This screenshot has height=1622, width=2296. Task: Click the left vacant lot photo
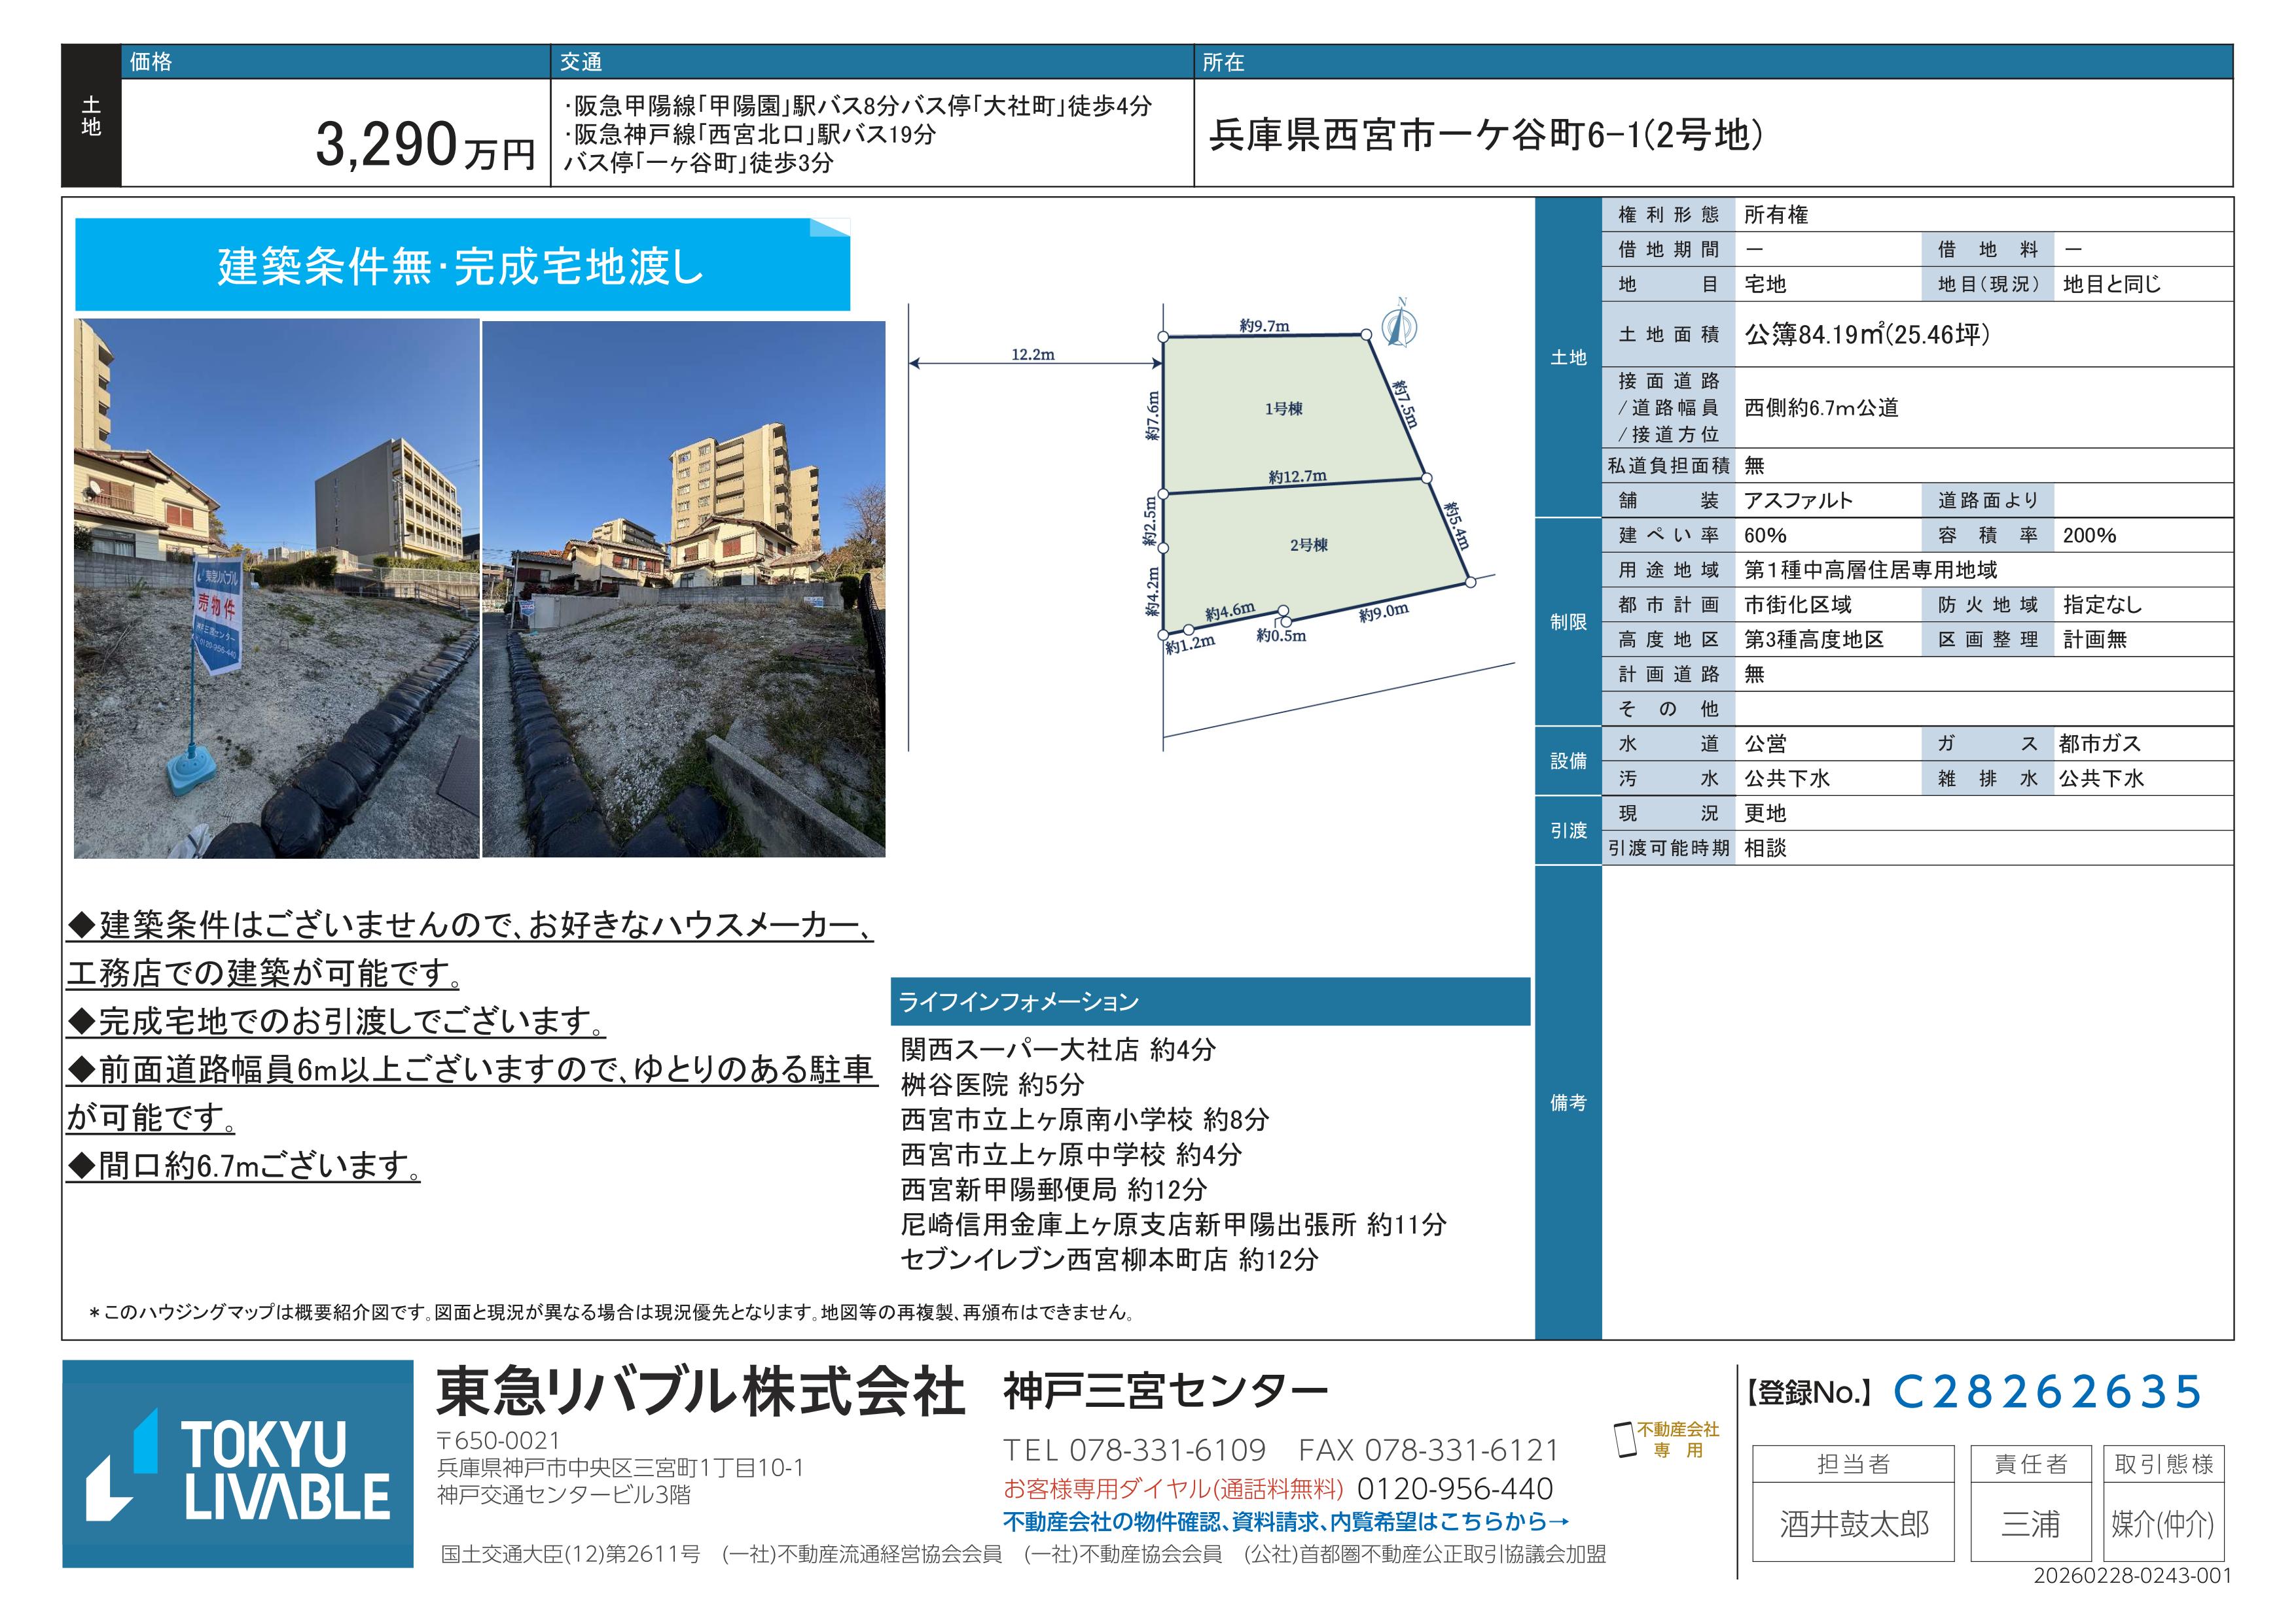click(277, 589)
